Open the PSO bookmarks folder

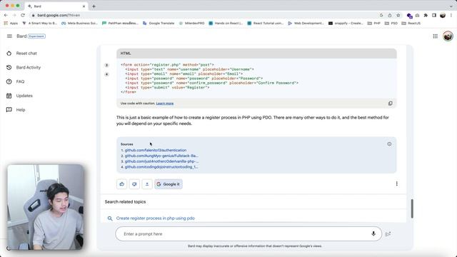(x=391, y=23)
